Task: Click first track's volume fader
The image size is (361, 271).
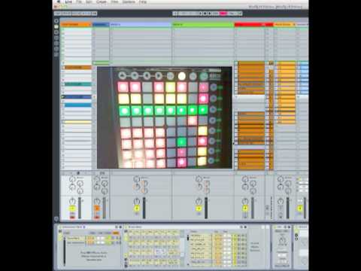Action: coord(80,208)
